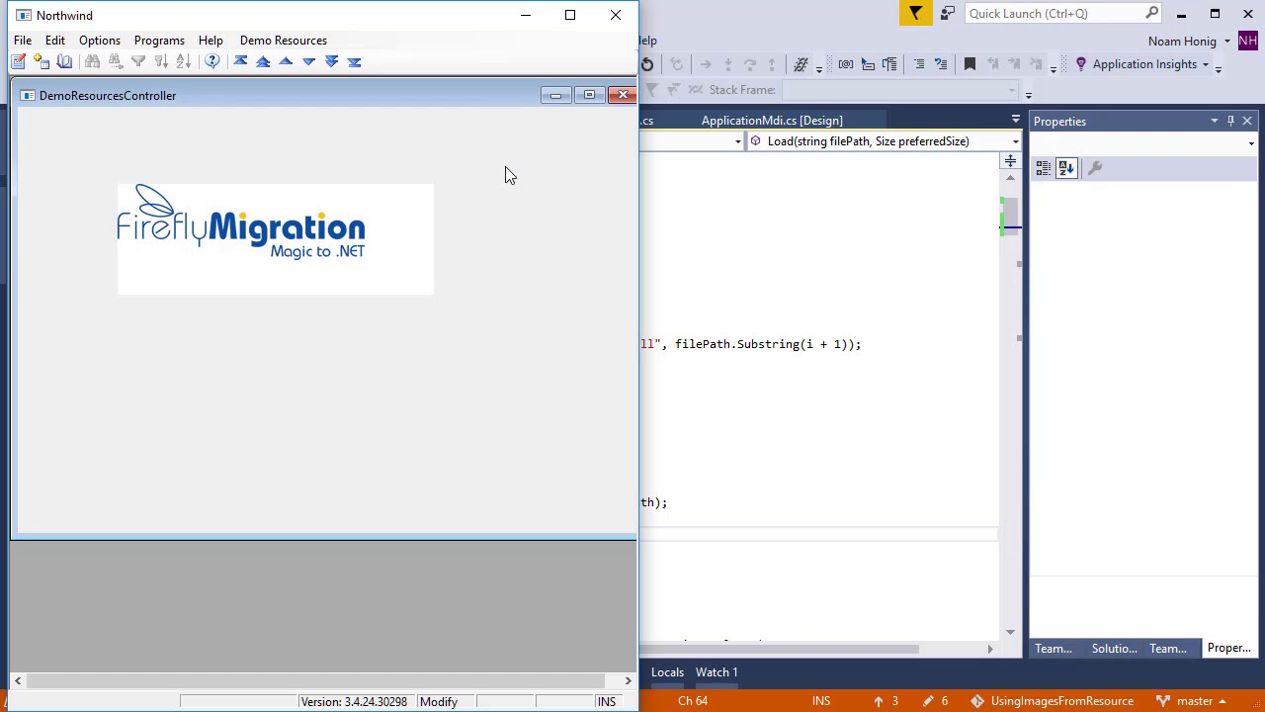Image resolution: width=1265 pixels, height=712 pixels.
Task: Switch to the Solution Explorer tab
Action: [x=1114, y=649]
